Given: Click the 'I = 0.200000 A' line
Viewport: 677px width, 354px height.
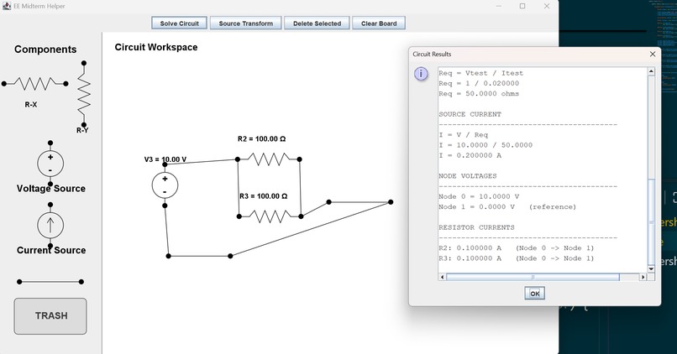Looking at the screenshot, I should pos(470,155).
